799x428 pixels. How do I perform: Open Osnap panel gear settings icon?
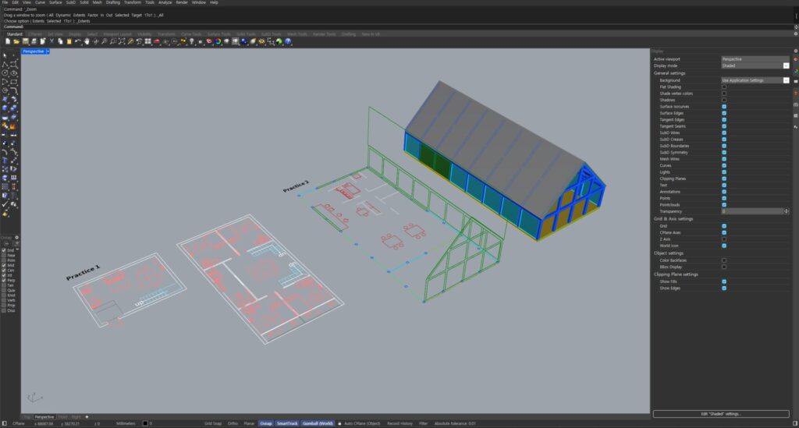[x=17, y=237]
